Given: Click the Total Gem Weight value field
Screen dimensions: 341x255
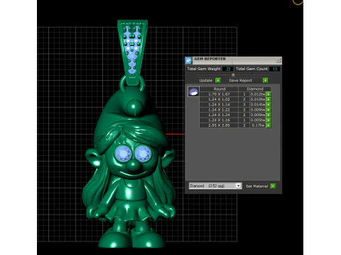Looking at the screenshot, I should click(x=228, y=69).
